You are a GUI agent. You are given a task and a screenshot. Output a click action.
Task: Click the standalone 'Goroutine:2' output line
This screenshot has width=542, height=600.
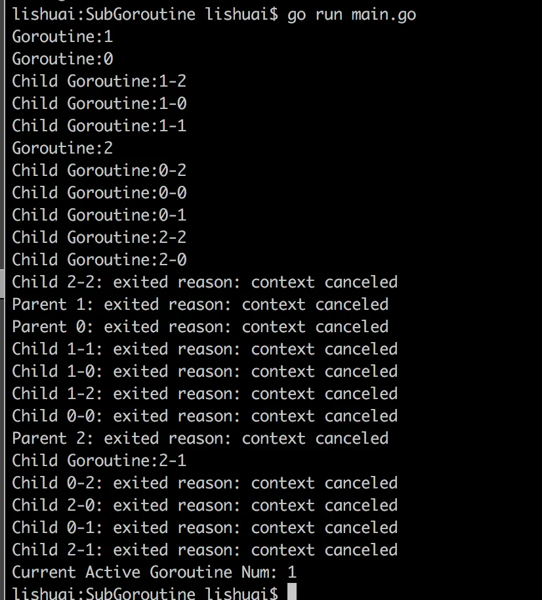coord(62,148)
